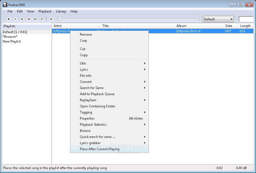Sort by the Title column header

tap(138, 26)
